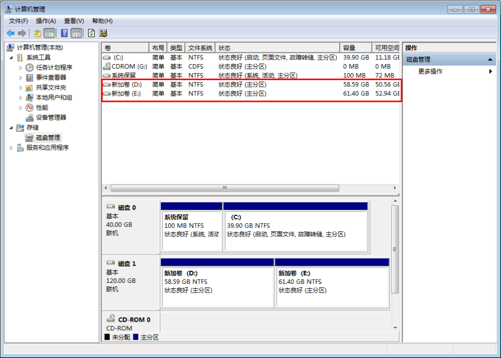Toggle Show/Hide Console Tree toolbar button
The height and width of the screenshot is (358, 501).
click(x=49, y=33)
